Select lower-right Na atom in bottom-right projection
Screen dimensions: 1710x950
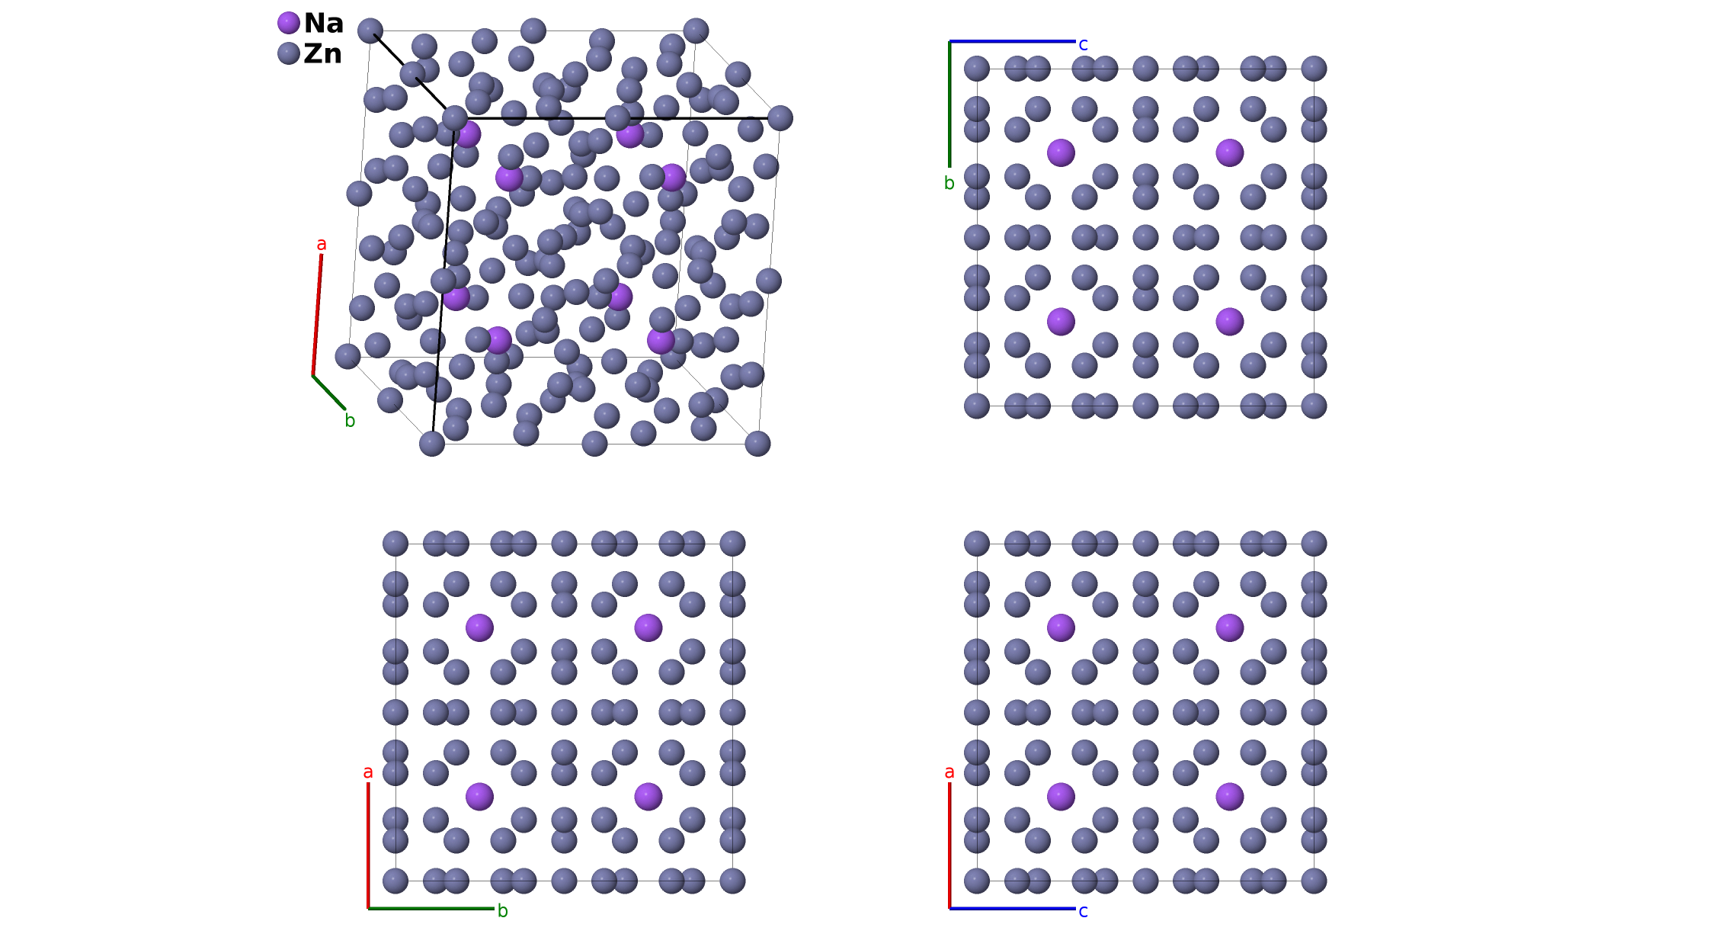point(1229,797)
